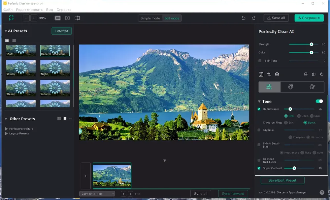Screen dimensions: 330x200
Task: Open the face retouch smiley icon
Action: [x=277, y=74]
